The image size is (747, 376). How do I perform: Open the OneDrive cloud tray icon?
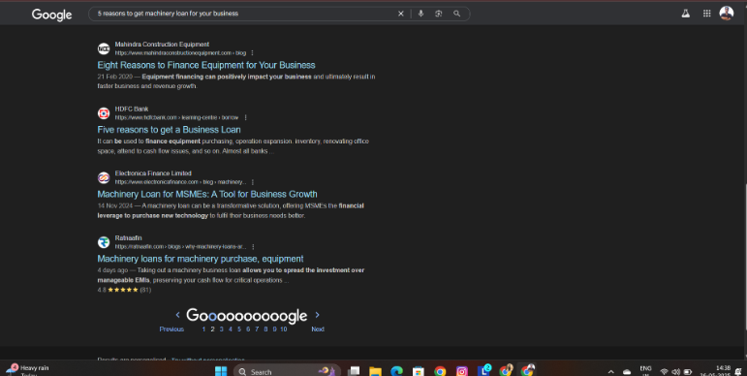[x=627, y=372]
